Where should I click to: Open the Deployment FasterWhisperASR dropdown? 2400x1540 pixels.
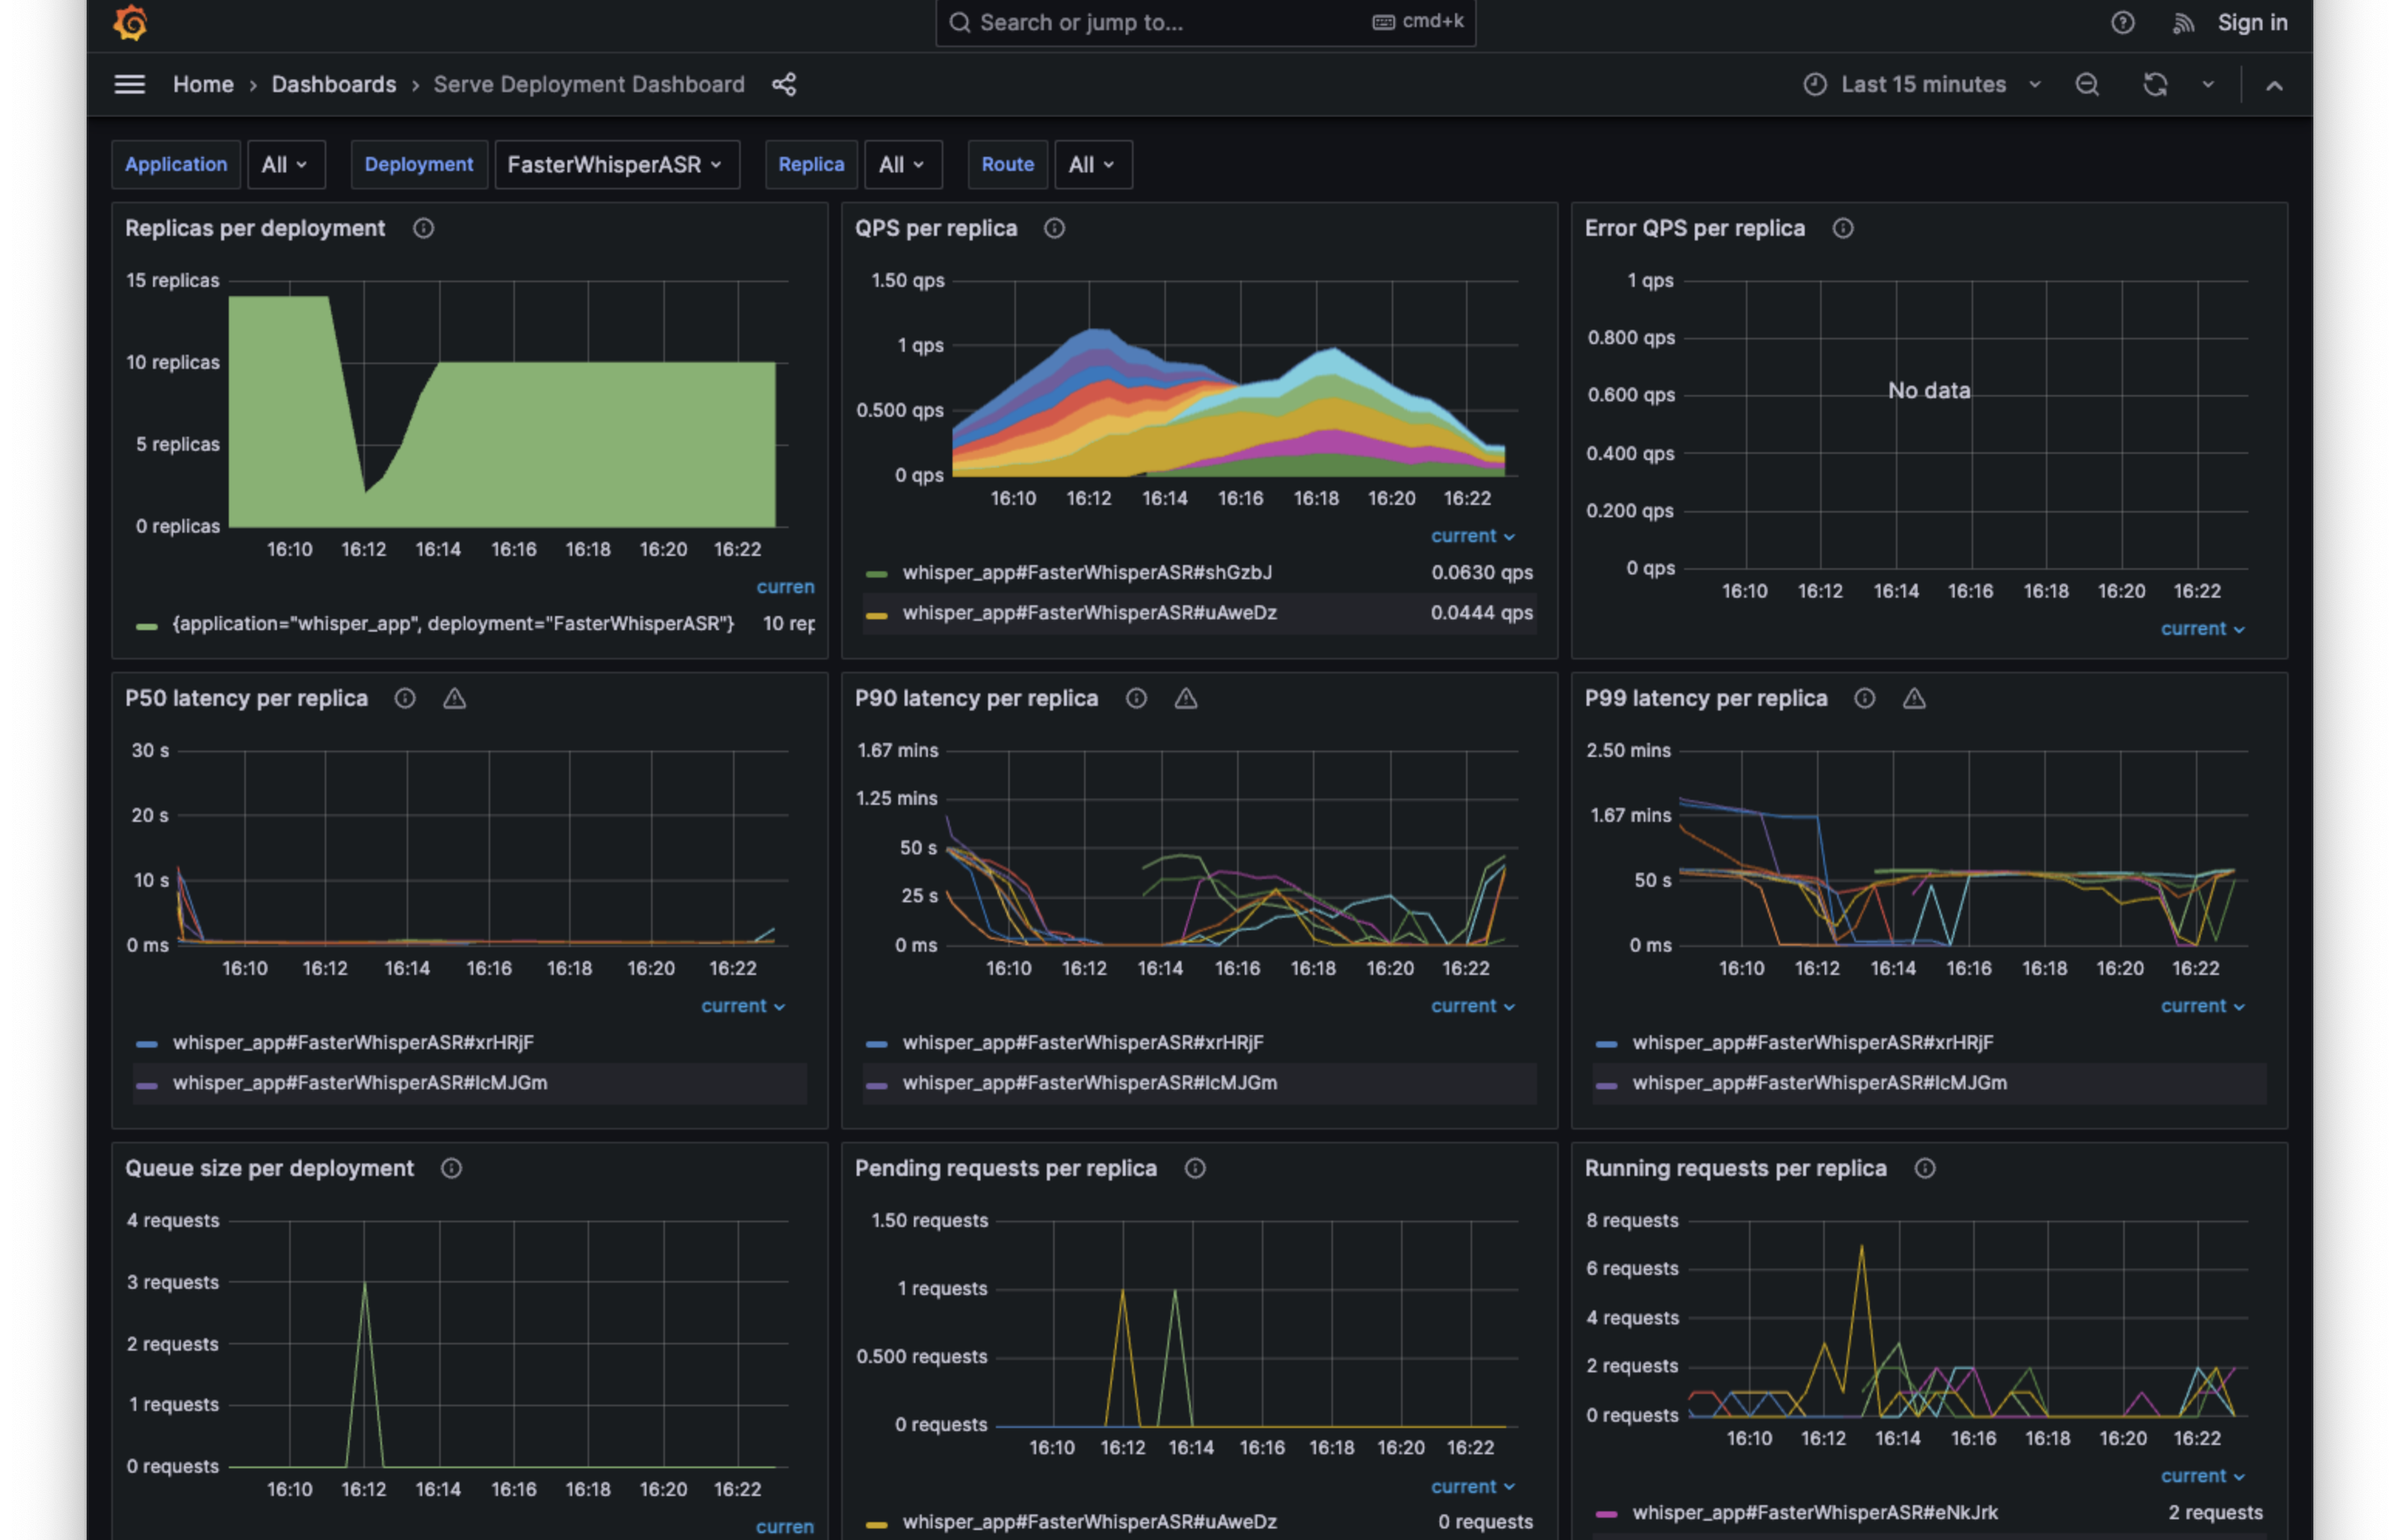point(616,165)
